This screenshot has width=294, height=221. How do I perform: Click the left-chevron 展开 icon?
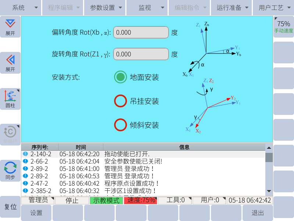click(x=10, y=63)
